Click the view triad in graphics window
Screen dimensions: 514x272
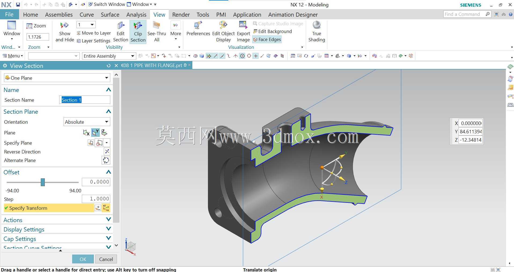pos(131,247)
